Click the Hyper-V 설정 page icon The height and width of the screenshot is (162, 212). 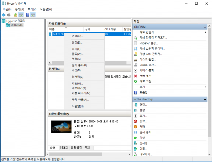[x=135, y=43]
